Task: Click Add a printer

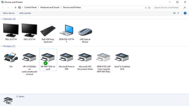Action: pos(25,13)
